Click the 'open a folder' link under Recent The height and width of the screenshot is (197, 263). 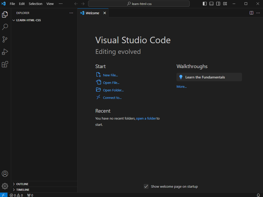pyautogui.click(x=146, y=119)
